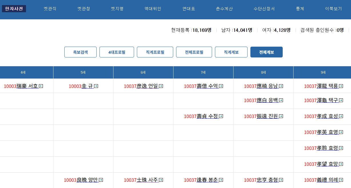This screenshot has width=351, height=188.
Task: Open the 澤龜 택구 name link
Action: click(x=328, y=100)
